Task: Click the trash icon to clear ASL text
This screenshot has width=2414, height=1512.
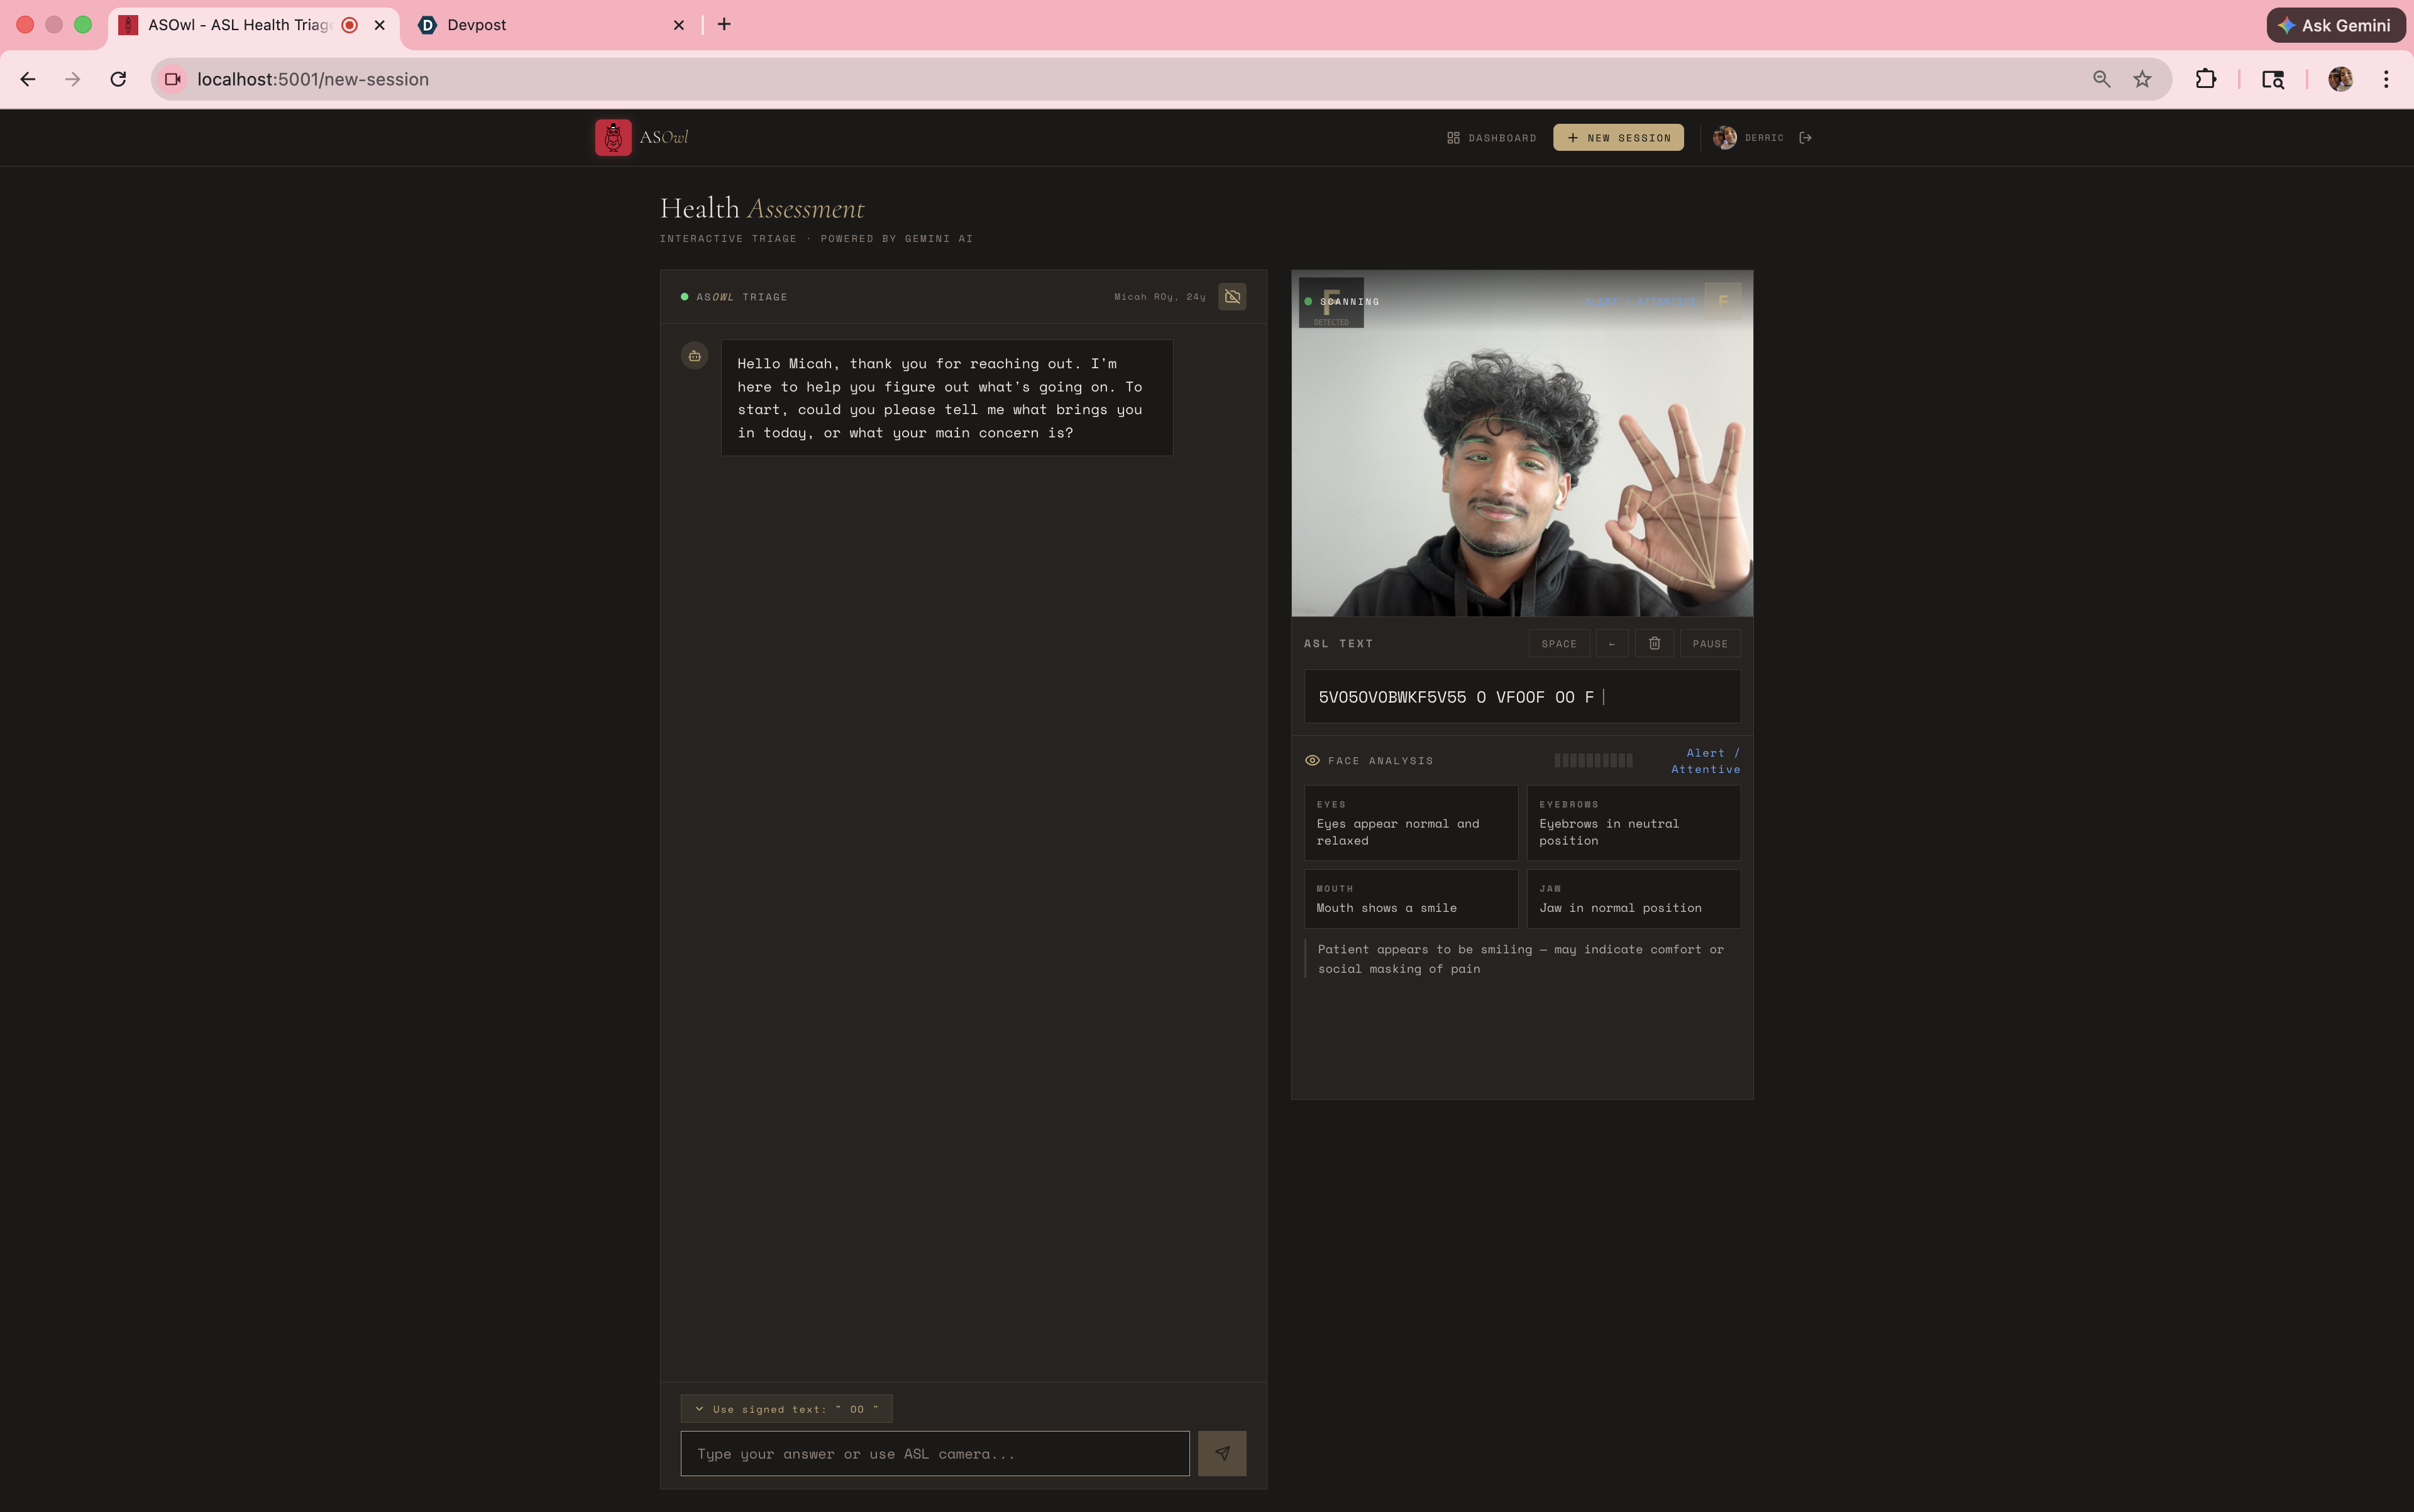Action: [x=1654, y=644]
